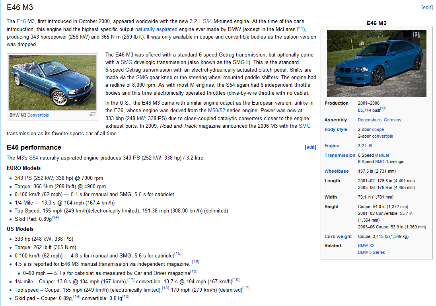Follow the BMW X3 related link
This screenshot has height=306, width=436.
coord(366,246)
